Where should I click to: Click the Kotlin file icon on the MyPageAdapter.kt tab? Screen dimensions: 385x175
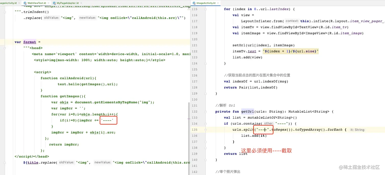coord(54,3)
